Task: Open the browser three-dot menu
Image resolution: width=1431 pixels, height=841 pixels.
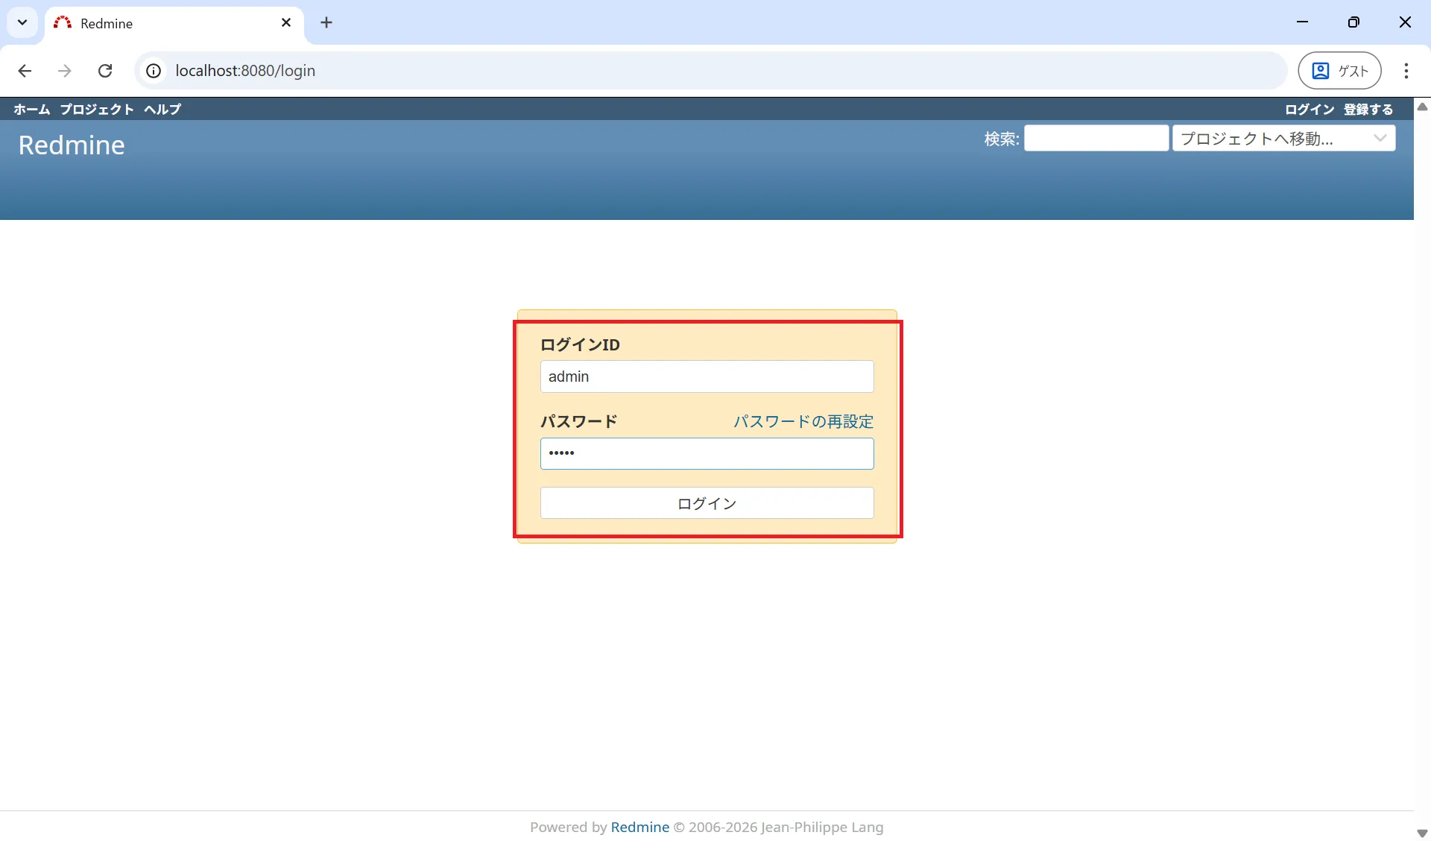Action: pyautogui.click(x=1406, y=70)
